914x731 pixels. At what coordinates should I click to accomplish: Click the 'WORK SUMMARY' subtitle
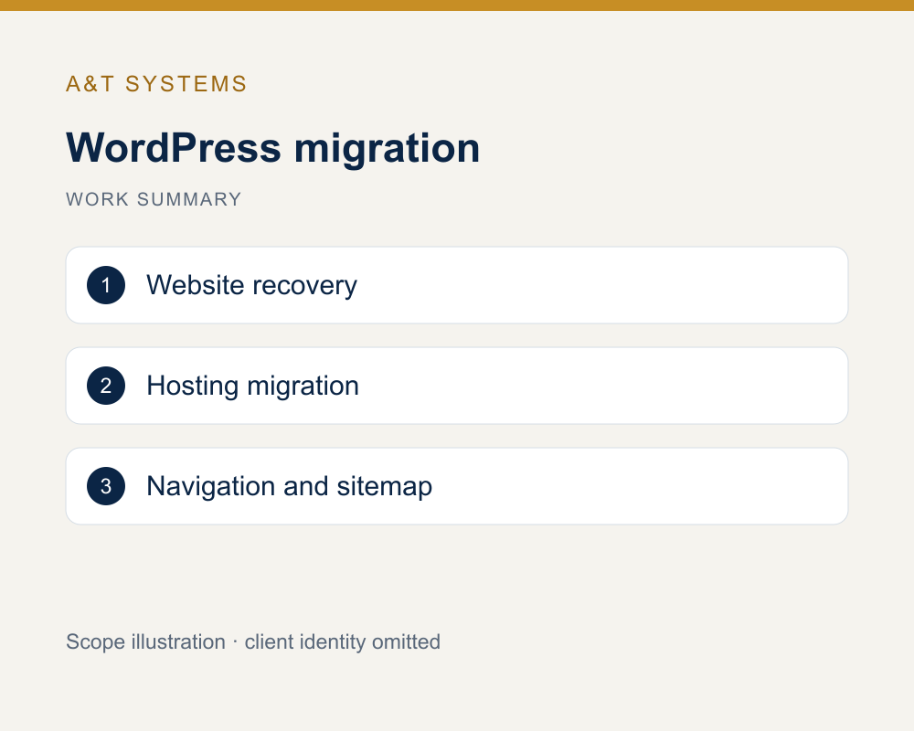[154, 199]
